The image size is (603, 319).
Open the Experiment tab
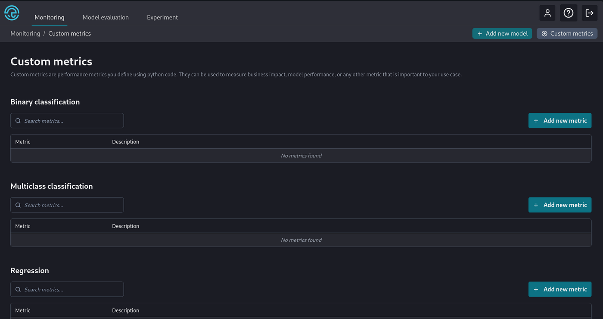point(162,17)
